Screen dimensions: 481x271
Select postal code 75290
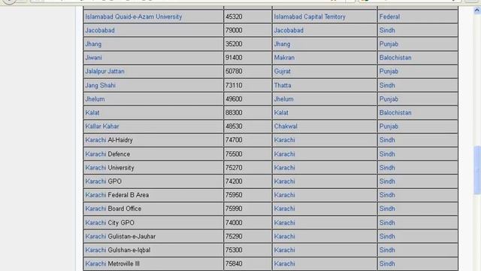(234, 236)
